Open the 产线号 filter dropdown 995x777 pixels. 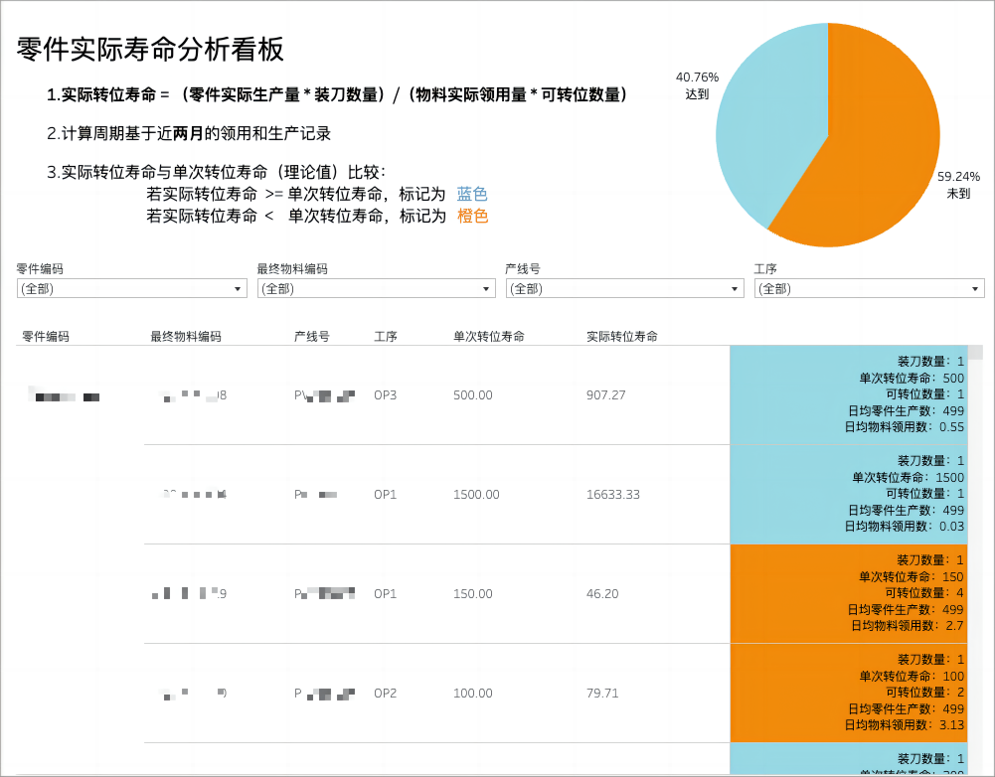tap(624, 289)
